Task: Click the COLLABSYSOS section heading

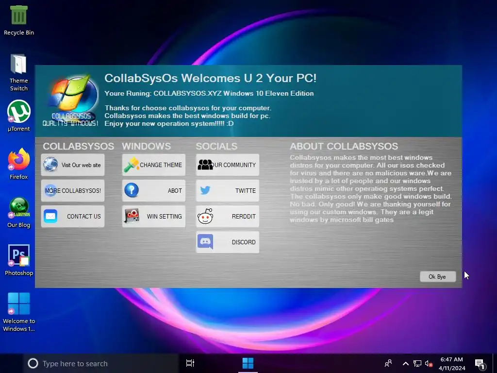Action: tap(78, 146)
